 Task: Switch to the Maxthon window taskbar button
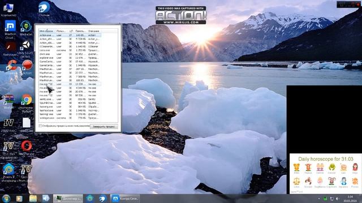click(x=125, y=198)
